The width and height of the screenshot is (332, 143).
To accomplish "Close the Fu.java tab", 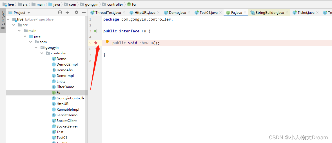I will point(245,12).
